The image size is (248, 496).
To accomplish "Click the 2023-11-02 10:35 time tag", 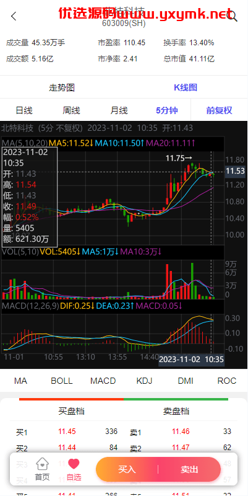I will click(x=191, y=360).
